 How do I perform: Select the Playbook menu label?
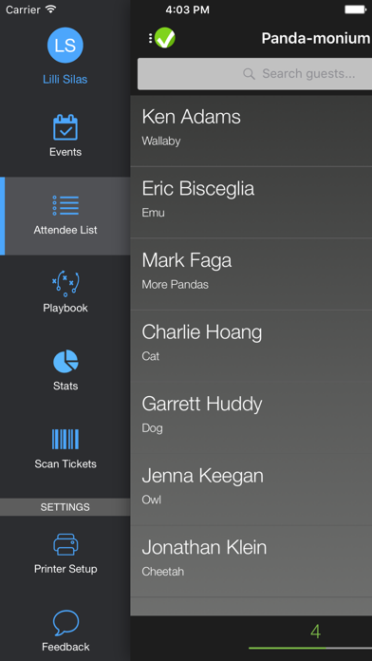point(65,308)
